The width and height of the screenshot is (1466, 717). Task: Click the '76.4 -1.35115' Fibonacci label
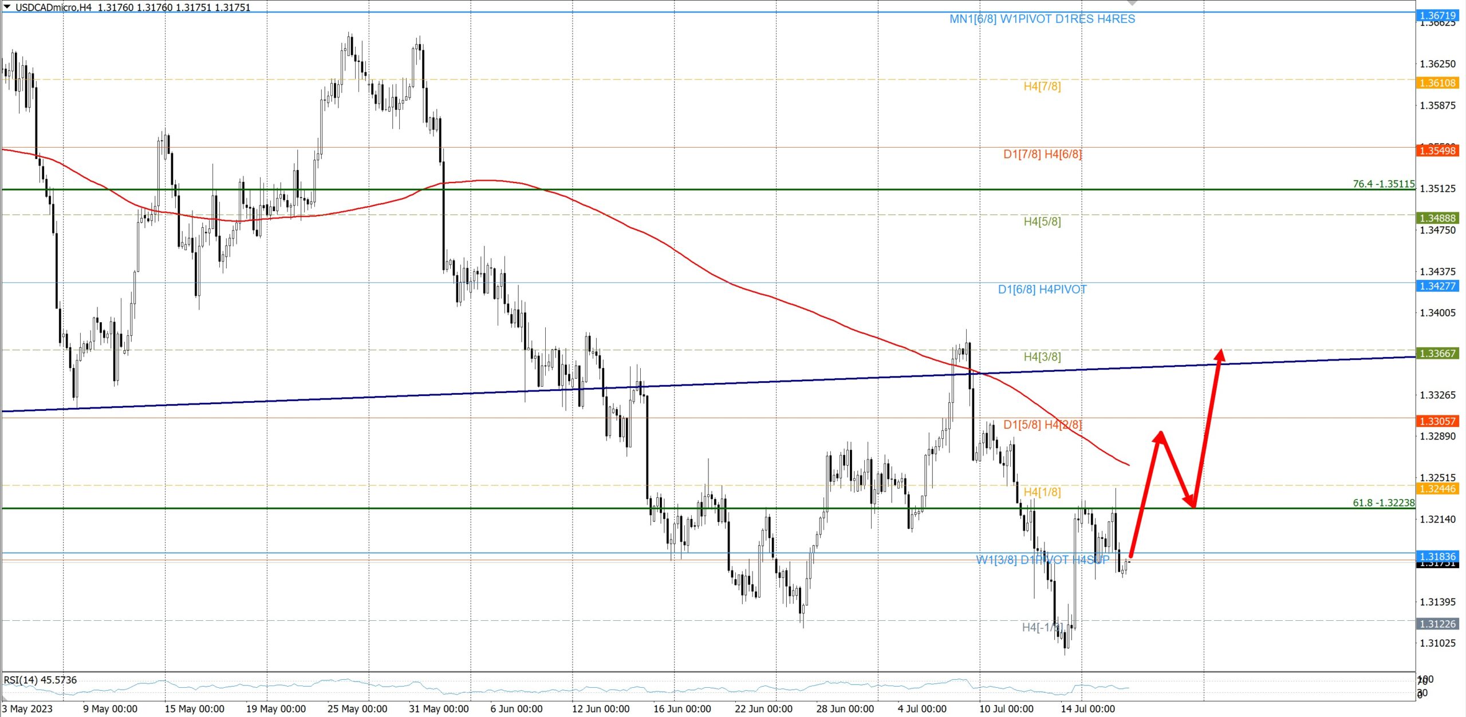pyautogui.click(x=1383, y=184)
